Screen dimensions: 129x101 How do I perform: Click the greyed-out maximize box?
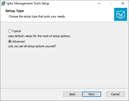(111, 3)
